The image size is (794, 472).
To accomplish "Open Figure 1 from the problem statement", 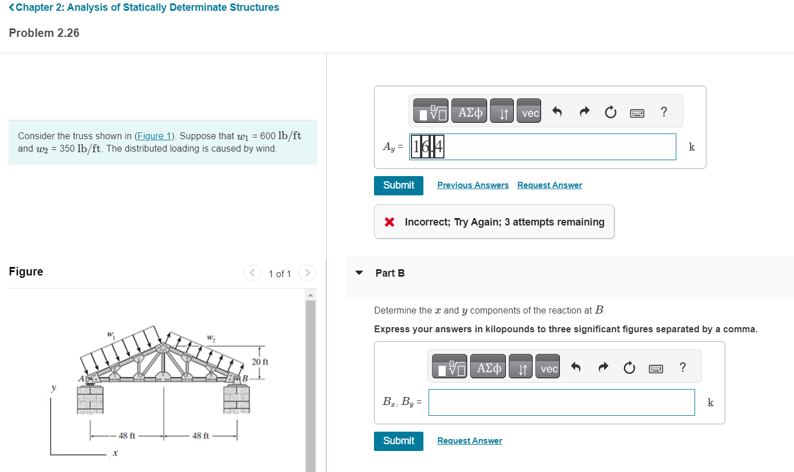I will (154, 135).
